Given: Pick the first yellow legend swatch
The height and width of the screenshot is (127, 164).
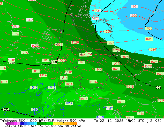Looking at the screenshot, I should (55, 124).
